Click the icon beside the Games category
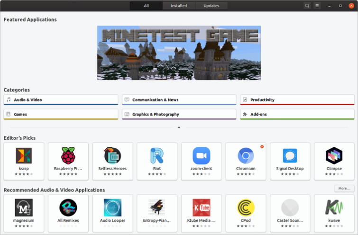This screenshot has width=358, height=235. coord(9,114)
